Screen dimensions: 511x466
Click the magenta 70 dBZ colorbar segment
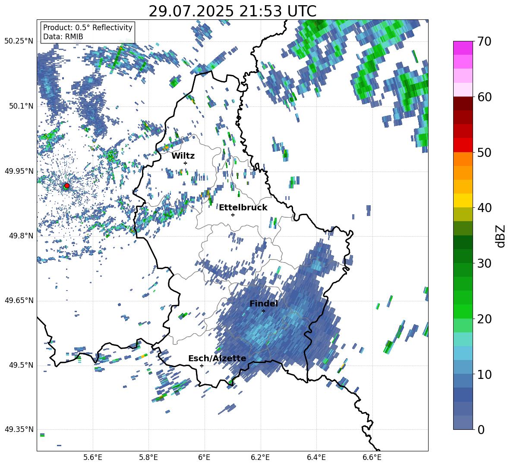click(463, 48)
